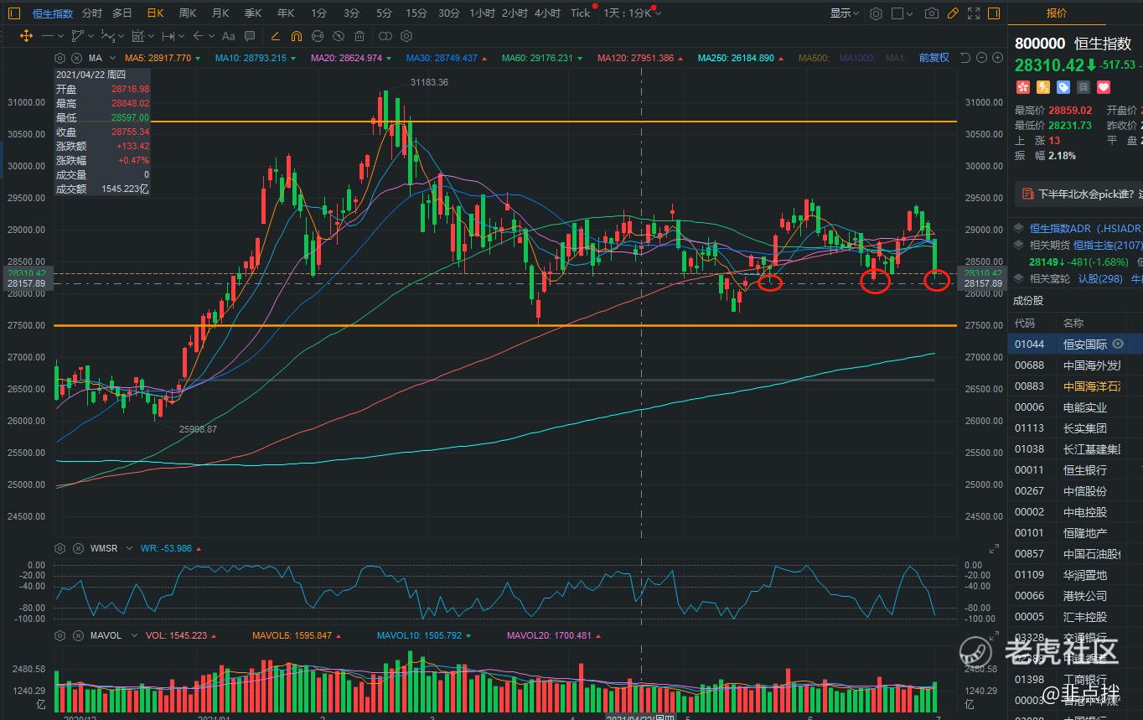Click the red heart favorite icon
The width and height of the screenshot is (1143, 720).
tap(1104, 87)
